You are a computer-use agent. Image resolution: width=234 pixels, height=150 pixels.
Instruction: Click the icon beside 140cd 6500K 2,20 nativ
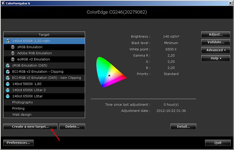coord(8,41)
